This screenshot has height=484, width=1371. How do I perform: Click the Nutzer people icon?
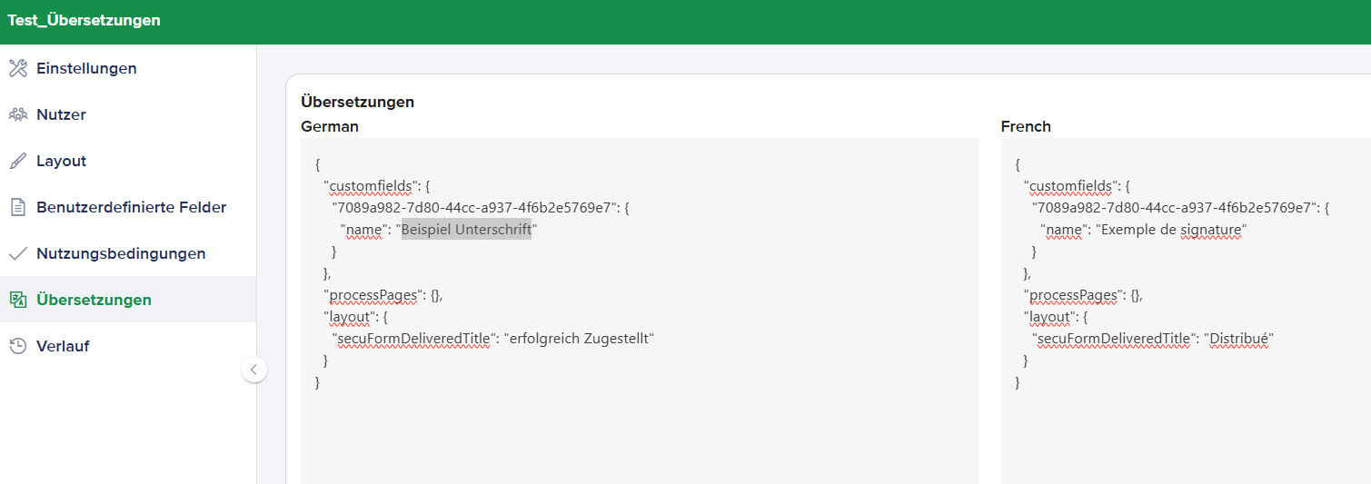tap(18, 114)
